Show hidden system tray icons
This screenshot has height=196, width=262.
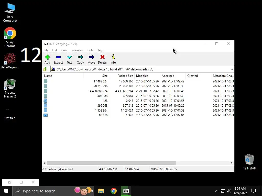tap(216, 191)
